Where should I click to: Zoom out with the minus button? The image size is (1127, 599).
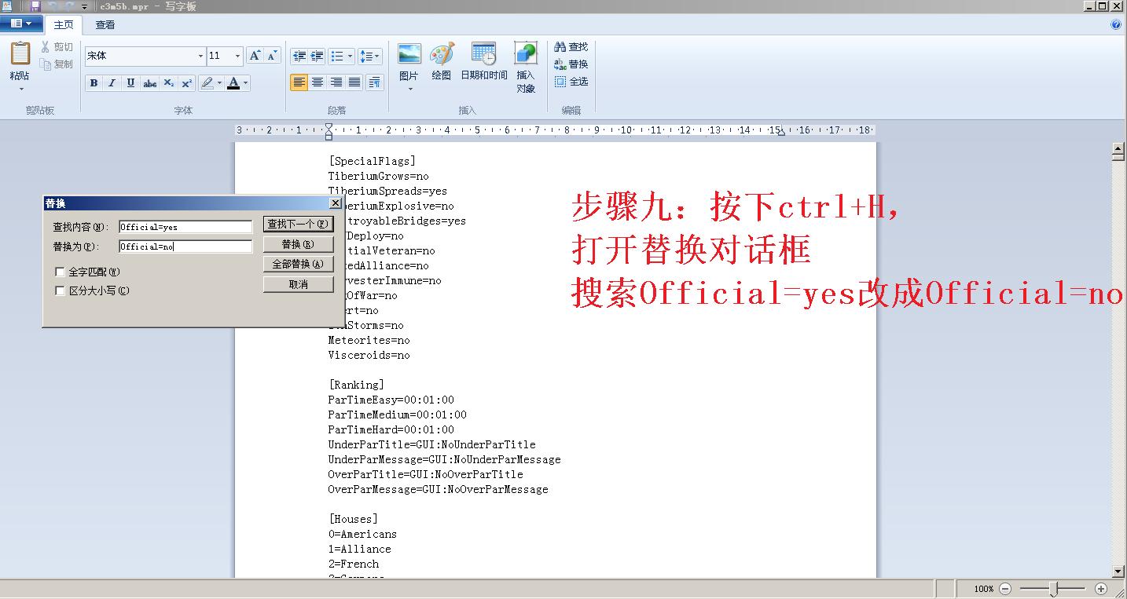click(1005, 589)
